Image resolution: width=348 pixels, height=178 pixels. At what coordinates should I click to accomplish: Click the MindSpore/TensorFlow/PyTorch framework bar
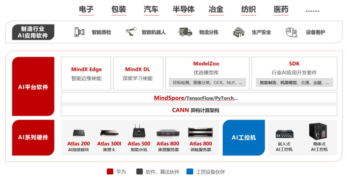click(x=199, y=98)
